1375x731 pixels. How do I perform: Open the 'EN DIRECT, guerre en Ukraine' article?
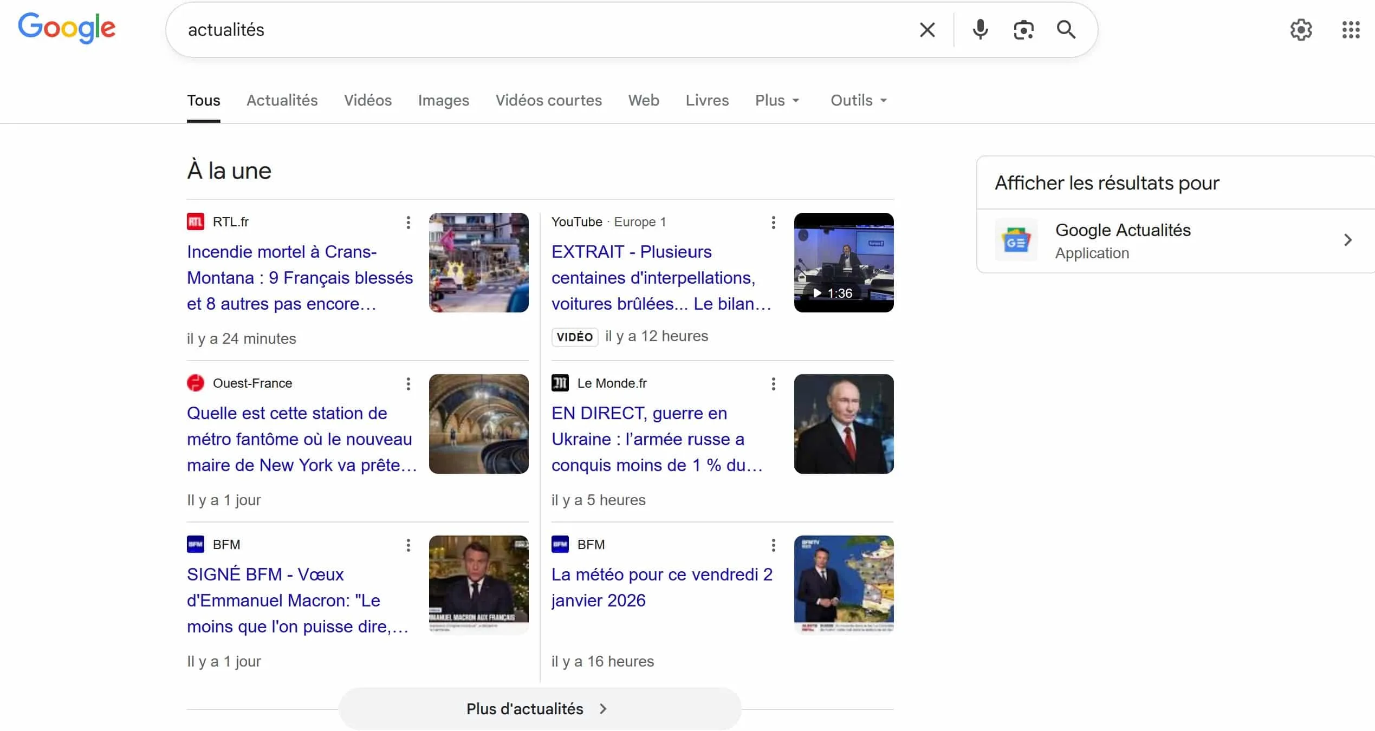point(657,439)
